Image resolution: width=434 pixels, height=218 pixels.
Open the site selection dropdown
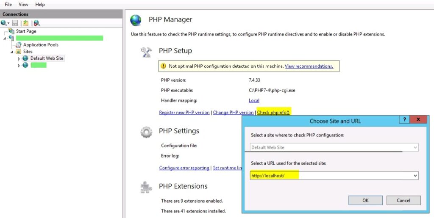pos(334,148)
